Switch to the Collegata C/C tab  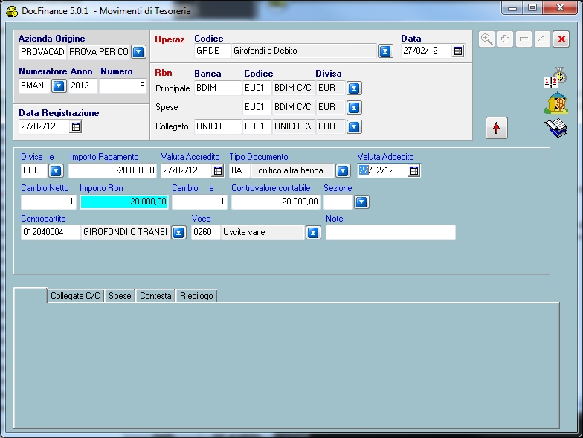tap(75, 296)
